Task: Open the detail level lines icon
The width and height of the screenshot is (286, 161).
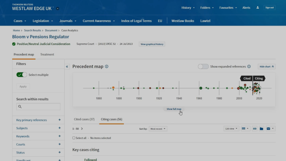Action: 245,129
